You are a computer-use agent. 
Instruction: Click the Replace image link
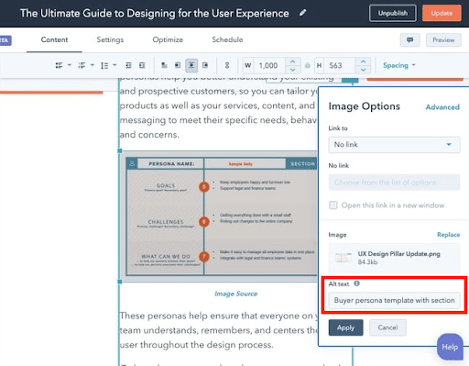coord(448,235)
